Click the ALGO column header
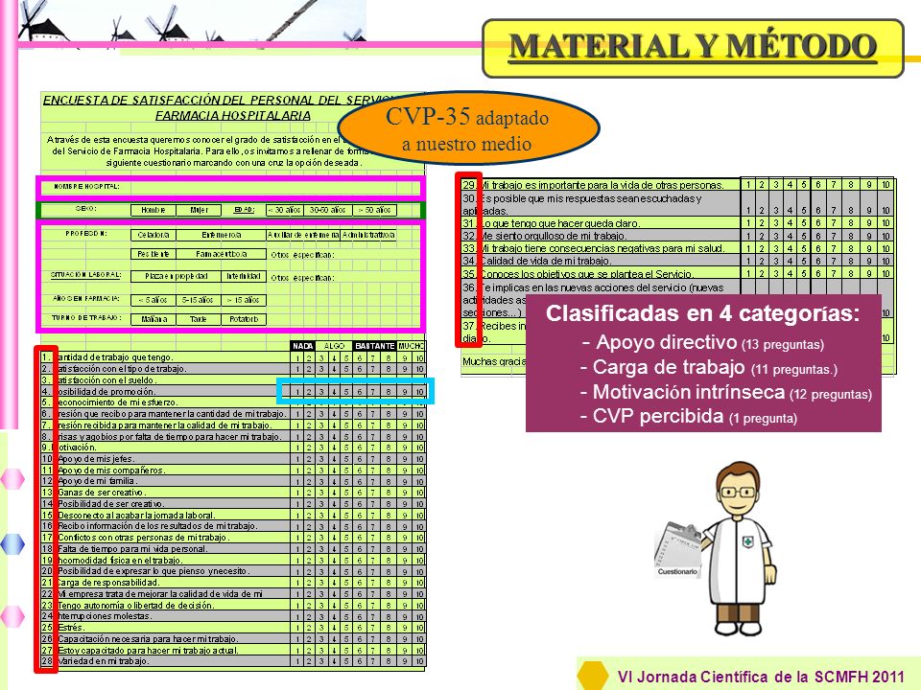The height and width of the screenshot is (690, 921). pyautogui.click(x=334, y=346)
